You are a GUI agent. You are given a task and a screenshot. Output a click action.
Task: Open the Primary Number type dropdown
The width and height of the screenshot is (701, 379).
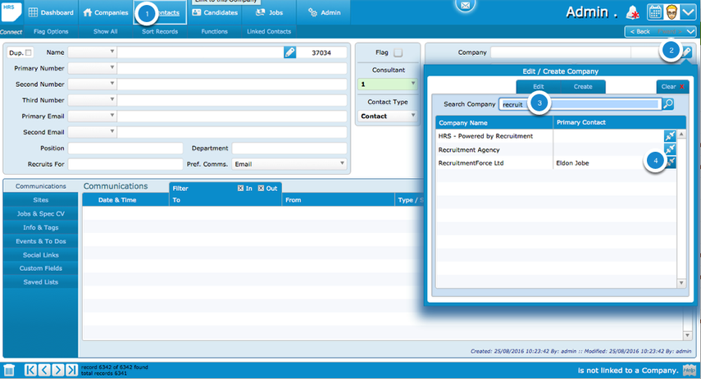[x=92, y=68]
